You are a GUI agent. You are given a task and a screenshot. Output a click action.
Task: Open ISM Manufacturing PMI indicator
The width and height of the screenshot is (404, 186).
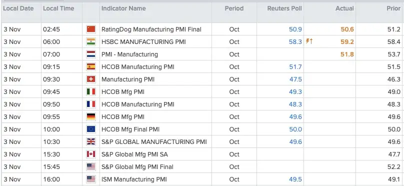coord(134,179)
